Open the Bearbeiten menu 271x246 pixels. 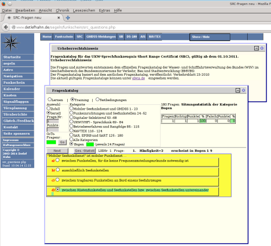coord(25,10)
